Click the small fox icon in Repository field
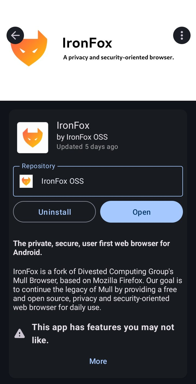This screenshot has height=384, width=196. click(x=26, y=181)
